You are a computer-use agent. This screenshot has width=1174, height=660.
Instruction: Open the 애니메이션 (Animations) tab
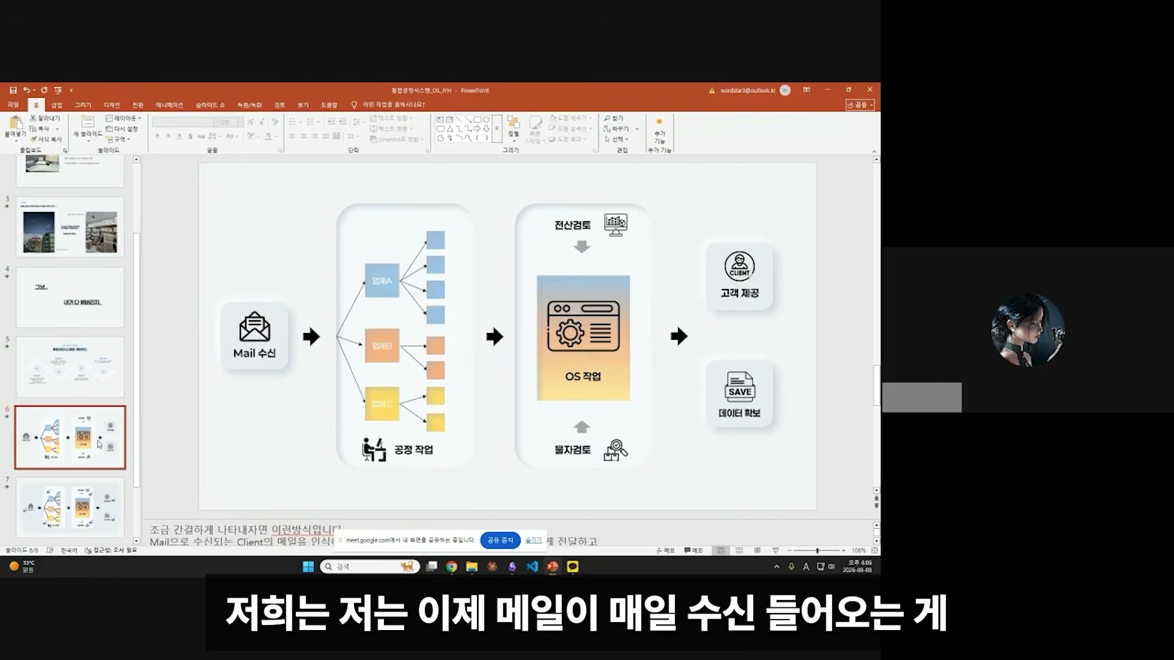pyautogui.click(x=169, y=105)
